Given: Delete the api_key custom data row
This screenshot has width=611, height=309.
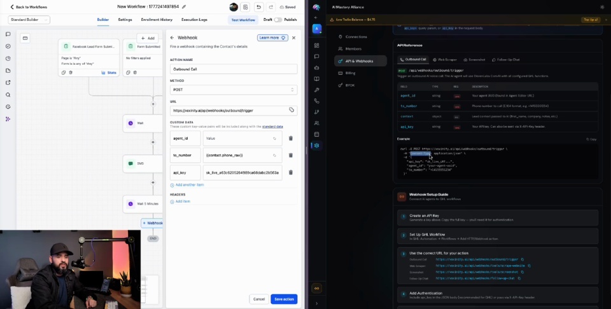Looking at the screenshot, I should click(x=291, y=172).
